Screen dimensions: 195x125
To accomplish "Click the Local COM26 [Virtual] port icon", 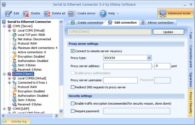I will pos(14,78).
